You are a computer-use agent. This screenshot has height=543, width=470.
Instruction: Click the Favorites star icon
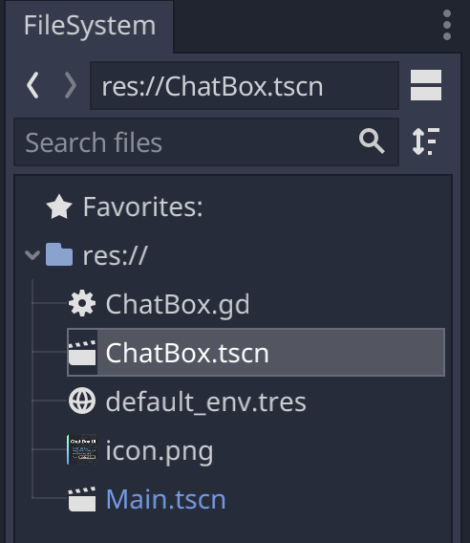click(59, 206)
